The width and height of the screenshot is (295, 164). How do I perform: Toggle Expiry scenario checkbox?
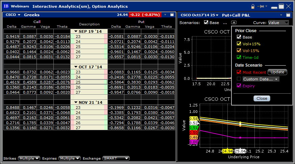tap(239, 86)
